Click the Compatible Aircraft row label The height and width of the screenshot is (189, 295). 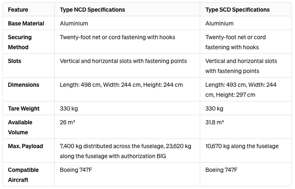(x=23, y=175)
